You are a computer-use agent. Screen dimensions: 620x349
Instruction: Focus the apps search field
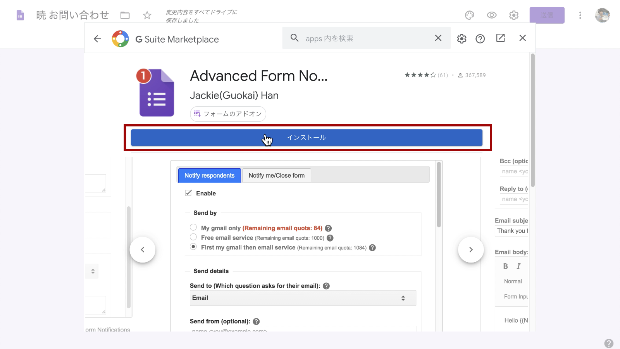(x=366, y=38)
